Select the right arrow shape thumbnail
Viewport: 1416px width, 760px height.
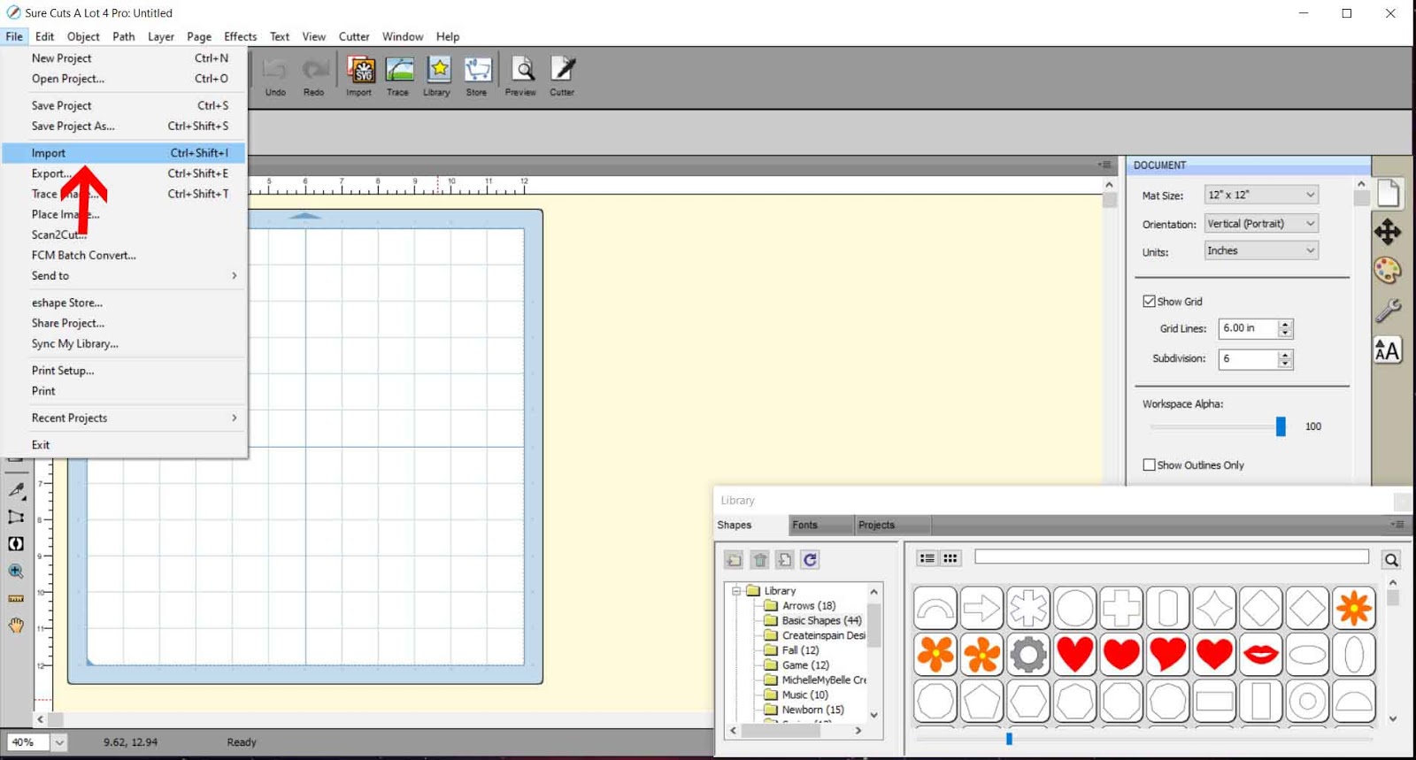[981, 608]
